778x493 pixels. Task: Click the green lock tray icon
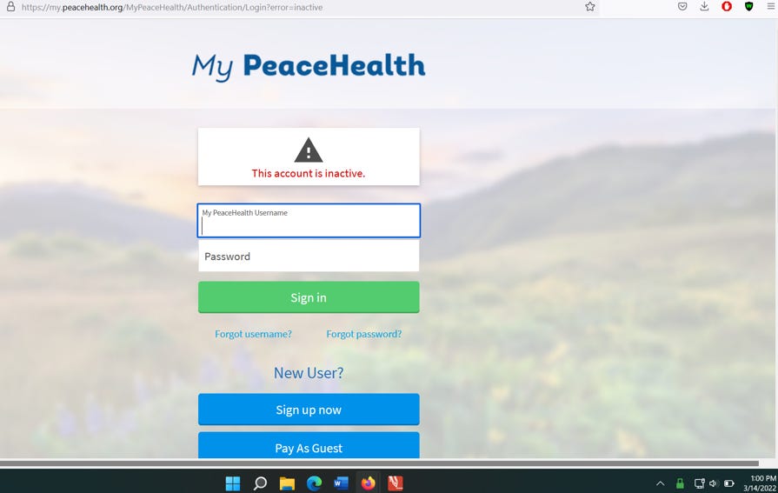coord(680,483)
